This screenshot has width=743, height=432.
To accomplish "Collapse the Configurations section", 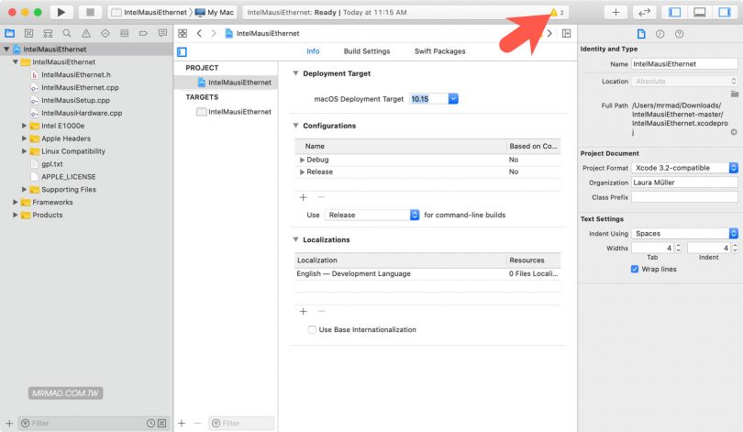I will (295, 126).
